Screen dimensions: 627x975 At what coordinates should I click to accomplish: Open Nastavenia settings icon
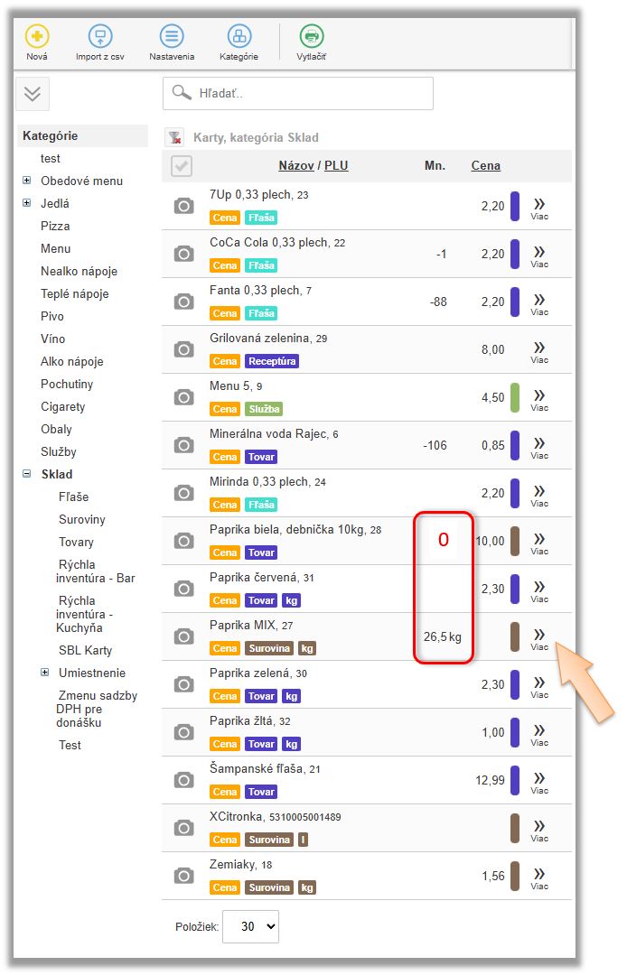coord(172,37)
